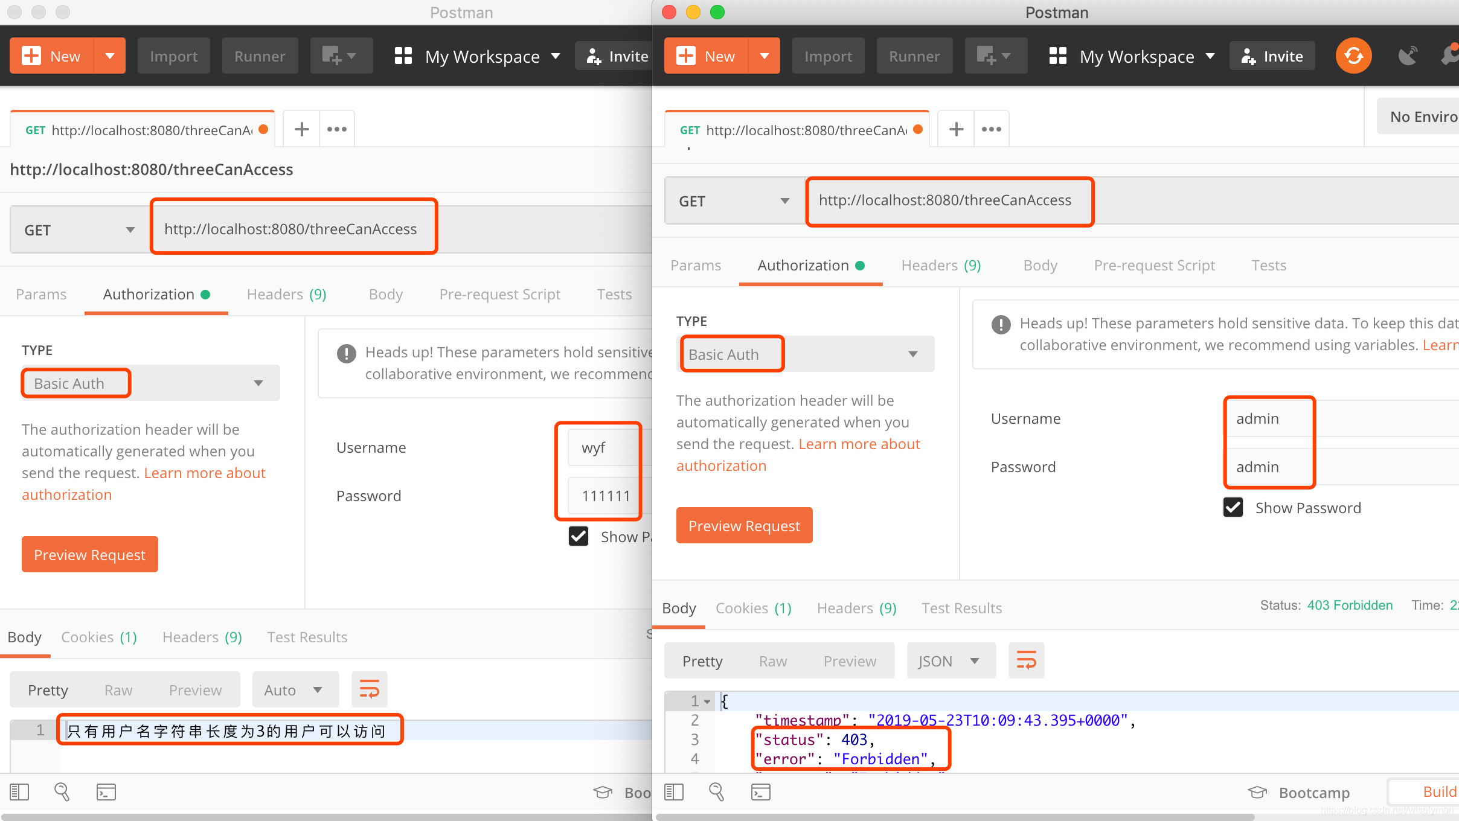
Task: Open console icon in left window status bar
Action: point(106,792)
